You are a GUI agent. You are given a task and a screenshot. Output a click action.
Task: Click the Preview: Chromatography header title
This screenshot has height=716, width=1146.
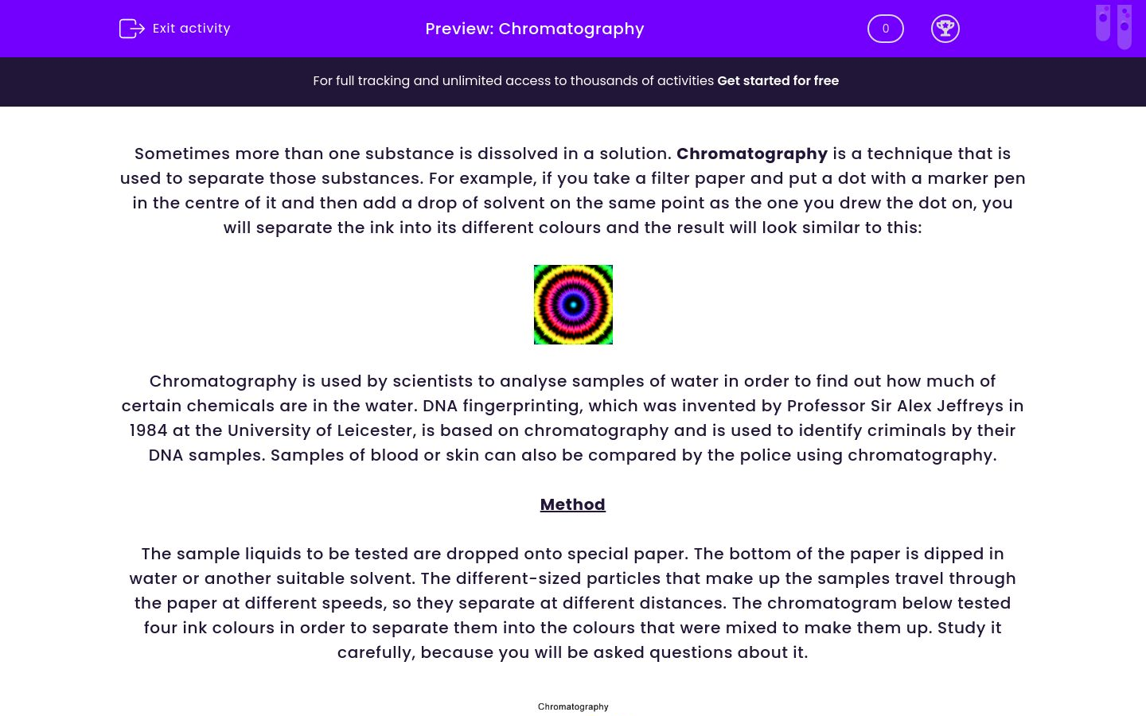coord(534,29)
